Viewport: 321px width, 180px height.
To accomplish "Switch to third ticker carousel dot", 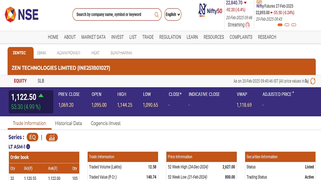I will [293, 25].
